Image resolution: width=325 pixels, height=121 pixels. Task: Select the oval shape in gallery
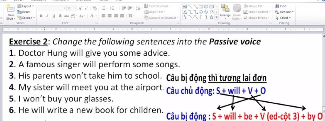coord(206,7)
